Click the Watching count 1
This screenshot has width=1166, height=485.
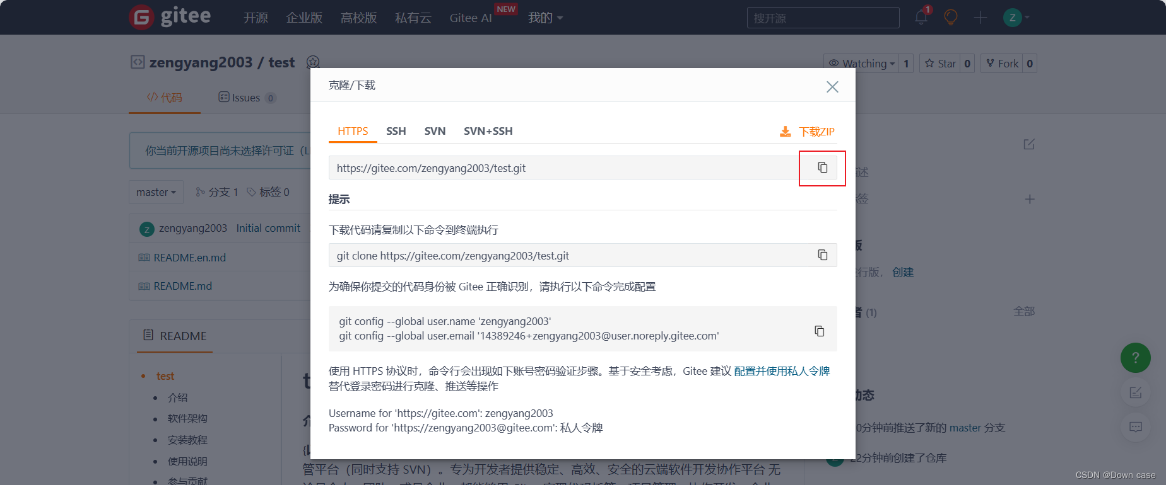[x=906, y=64]
